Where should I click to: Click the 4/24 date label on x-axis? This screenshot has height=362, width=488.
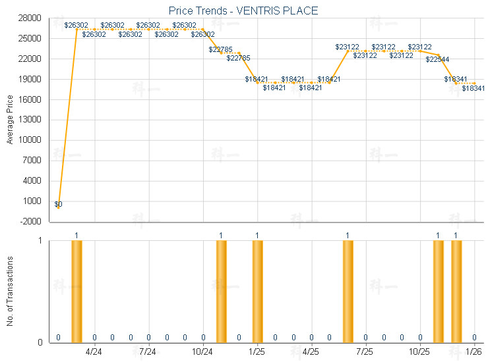95,353
